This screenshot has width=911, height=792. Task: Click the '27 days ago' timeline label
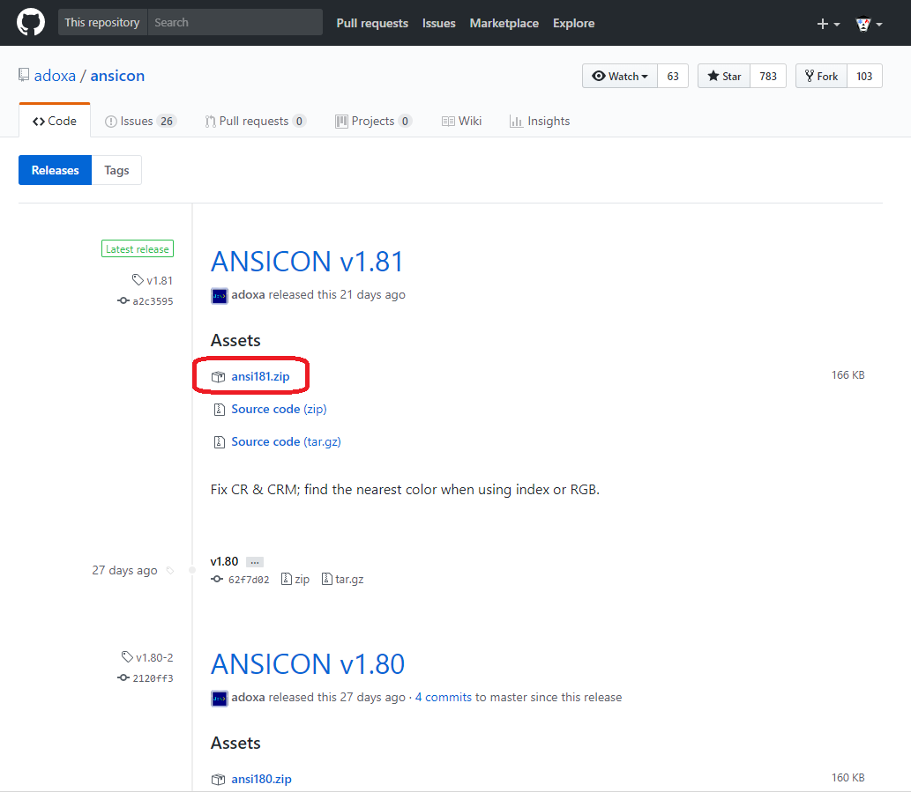(x=125, y=570)
